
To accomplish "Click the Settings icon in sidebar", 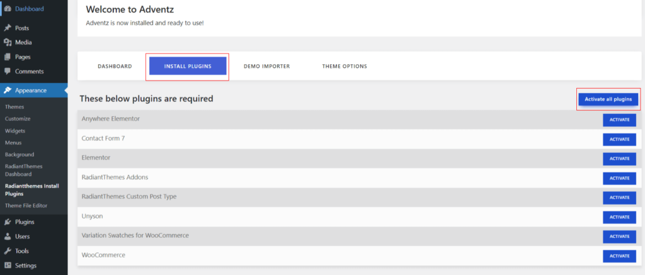I will tap(8, 266).
